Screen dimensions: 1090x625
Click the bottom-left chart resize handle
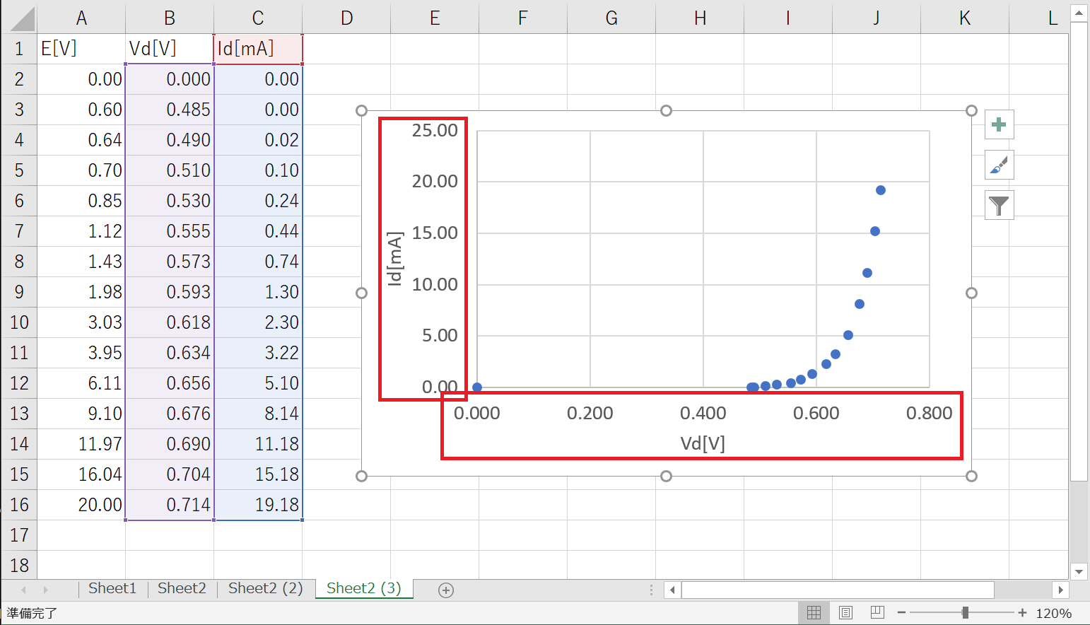[361, 476]
